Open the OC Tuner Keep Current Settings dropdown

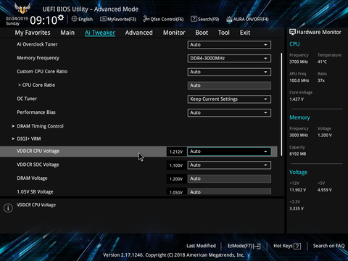click(x=229, y=99)
